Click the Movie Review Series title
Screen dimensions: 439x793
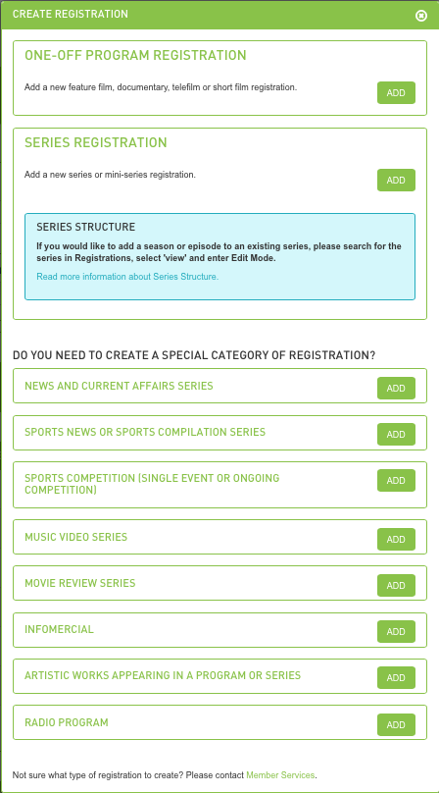click(79, 583)
